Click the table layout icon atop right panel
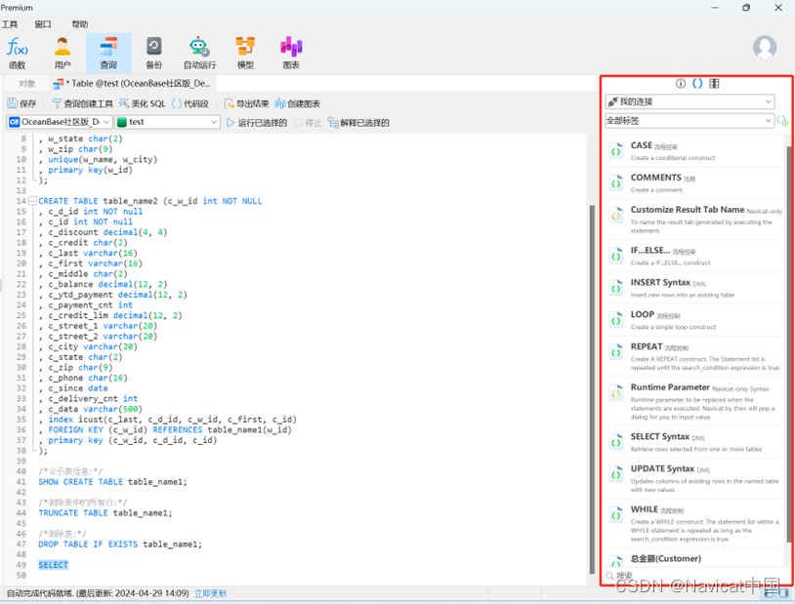Image resolution: width=795 pixels, height=604 pixels. 714,84
